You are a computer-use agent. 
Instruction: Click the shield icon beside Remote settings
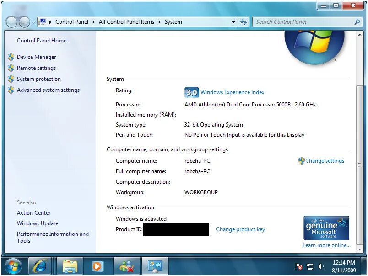[11, 68]
